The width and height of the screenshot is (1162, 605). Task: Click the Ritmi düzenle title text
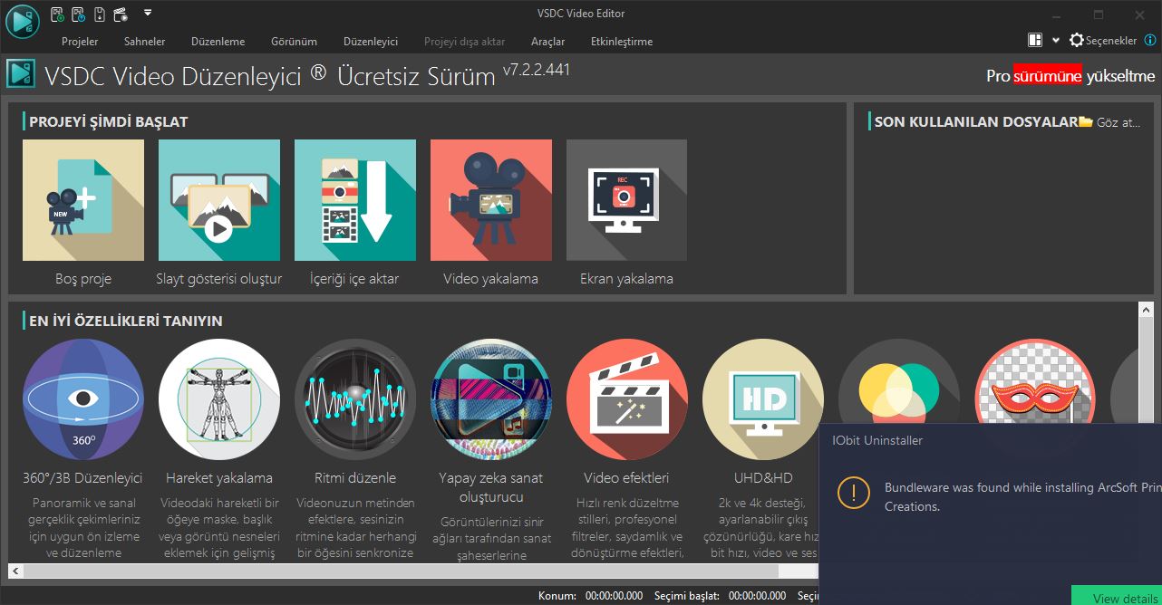pos(355,478)
